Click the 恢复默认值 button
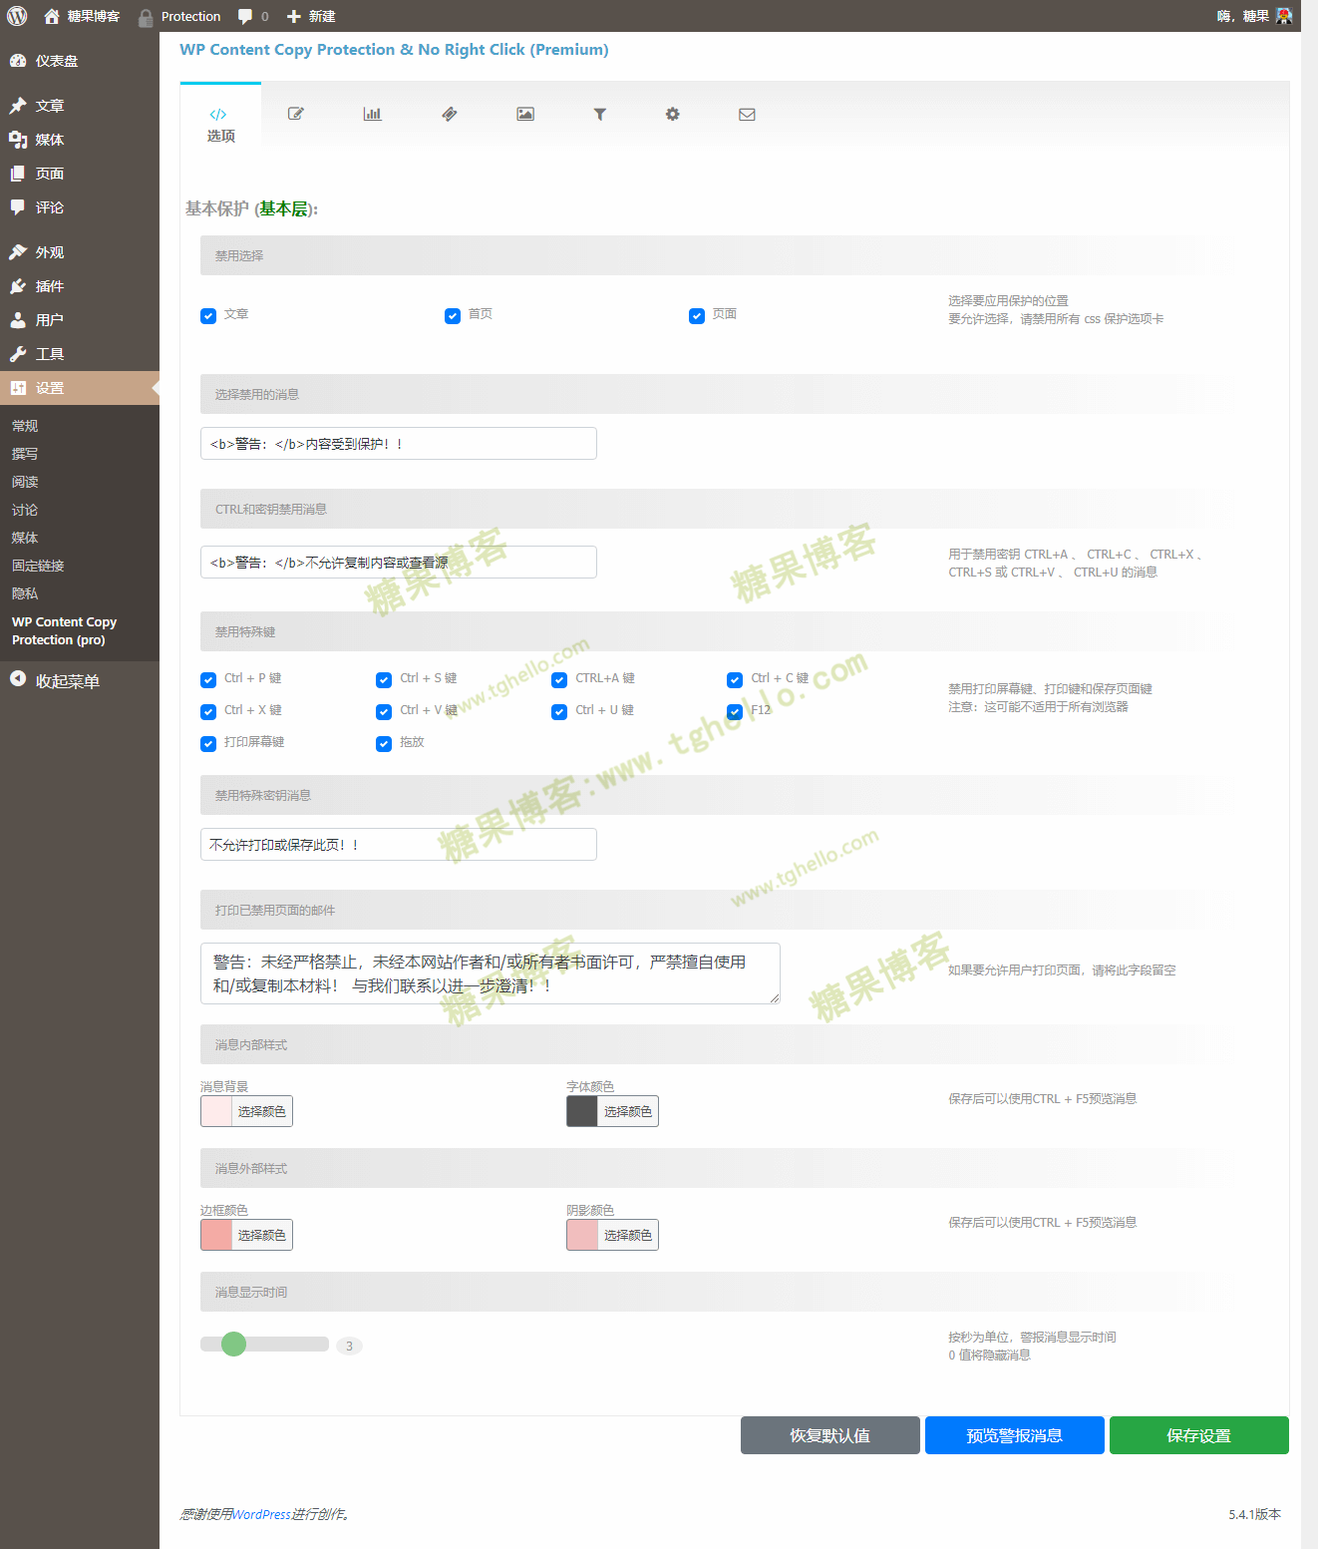Image resolution: width=1318 pixels, height=1549 pixels. (829, 1435)
